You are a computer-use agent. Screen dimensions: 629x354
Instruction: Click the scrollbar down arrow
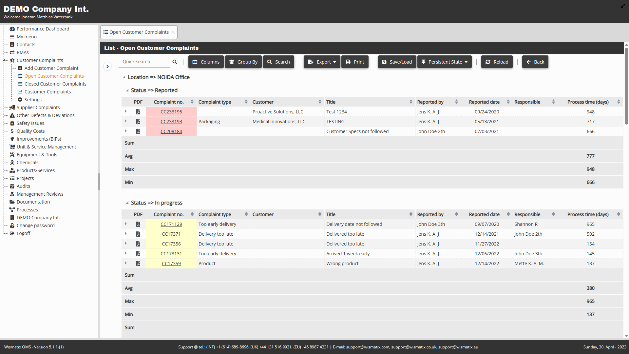click(x=626, y=336)
